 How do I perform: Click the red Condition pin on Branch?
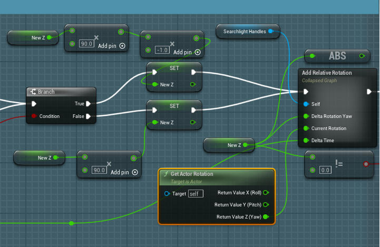click(34, 116)
